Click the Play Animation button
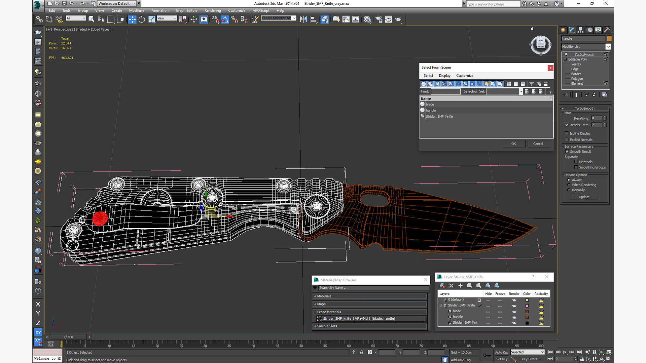 point(565,352)
